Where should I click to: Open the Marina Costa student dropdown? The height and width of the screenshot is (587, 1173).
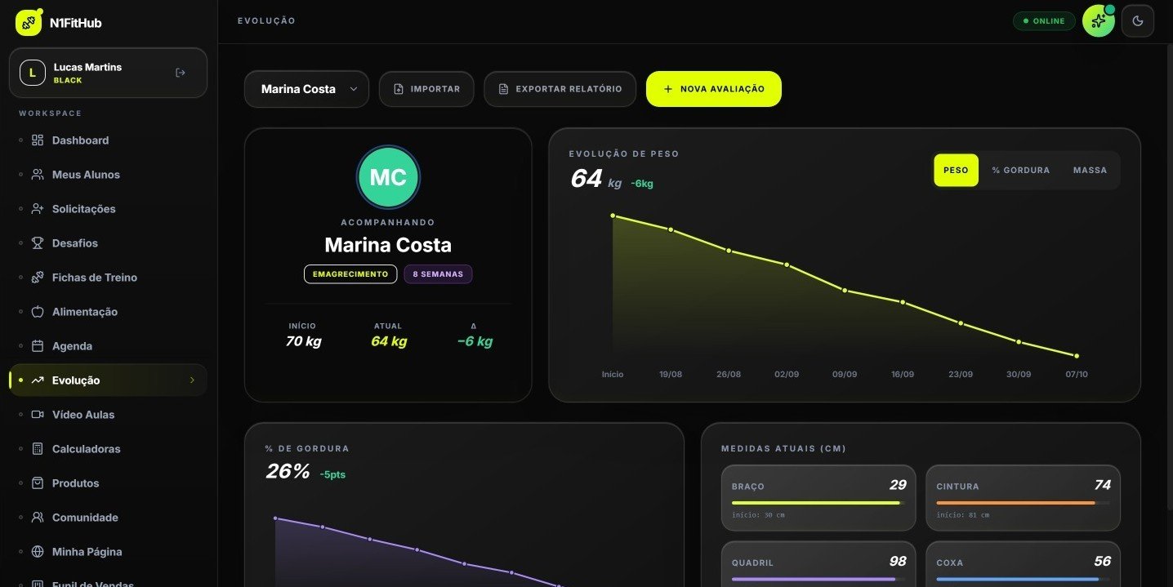306,89
